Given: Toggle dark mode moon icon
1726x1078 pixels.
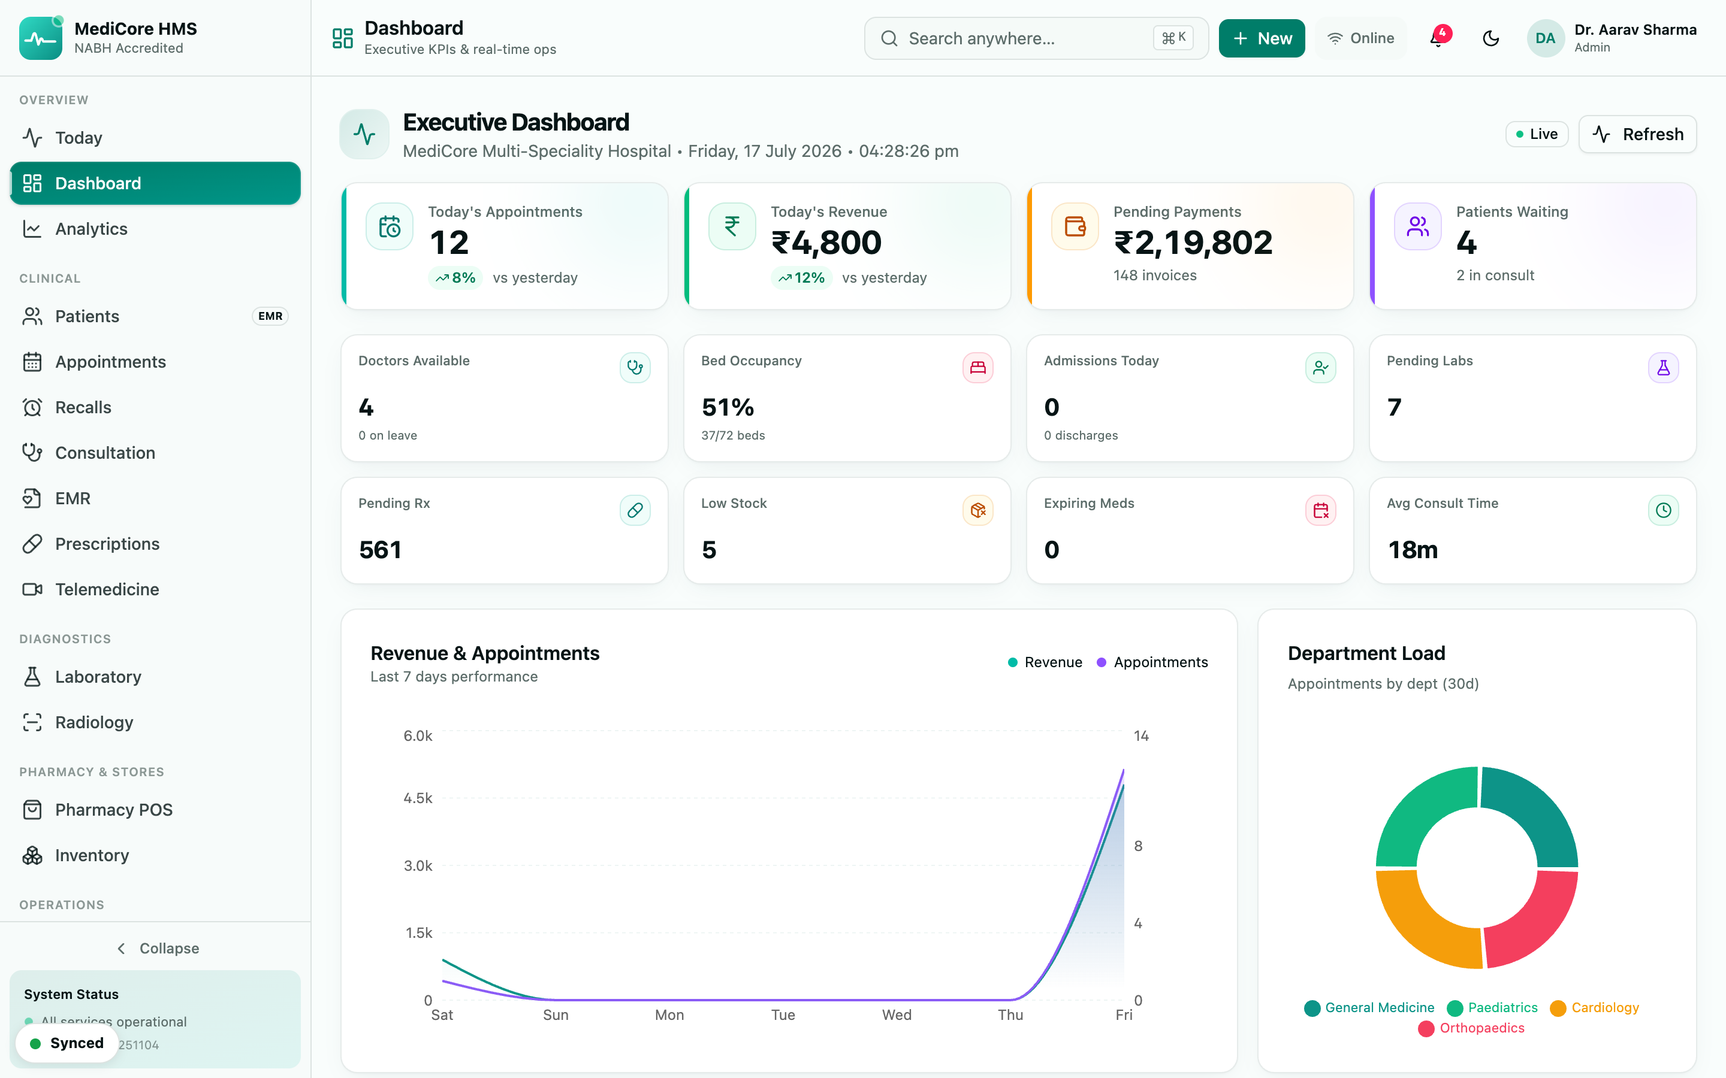Looking at the screenshot, I should [x=1490, y=38].
